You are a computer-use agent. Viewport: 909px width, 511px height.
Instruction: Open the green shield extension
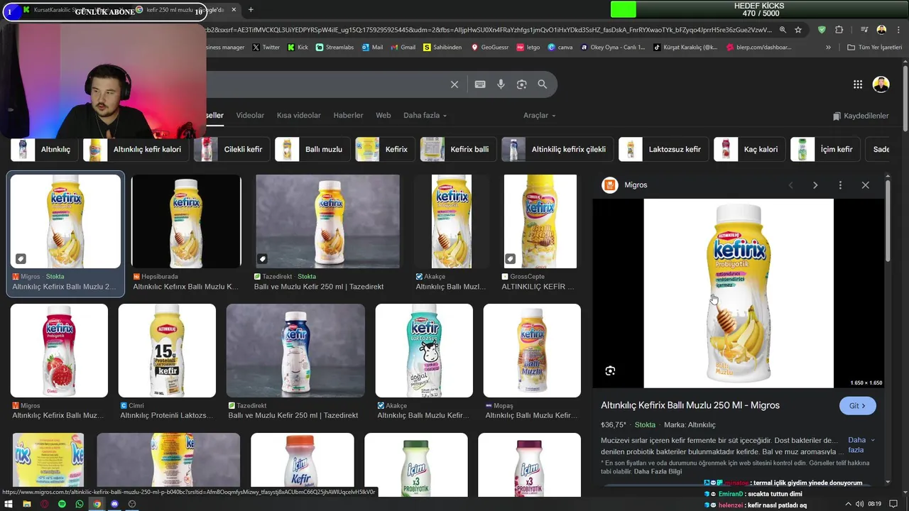822,30
